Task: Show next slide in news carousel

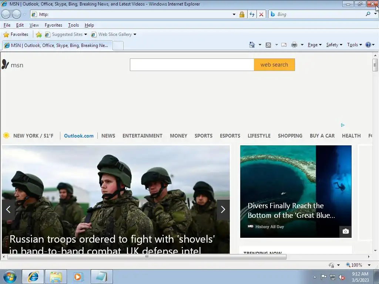Action: (x=223, y=209)
